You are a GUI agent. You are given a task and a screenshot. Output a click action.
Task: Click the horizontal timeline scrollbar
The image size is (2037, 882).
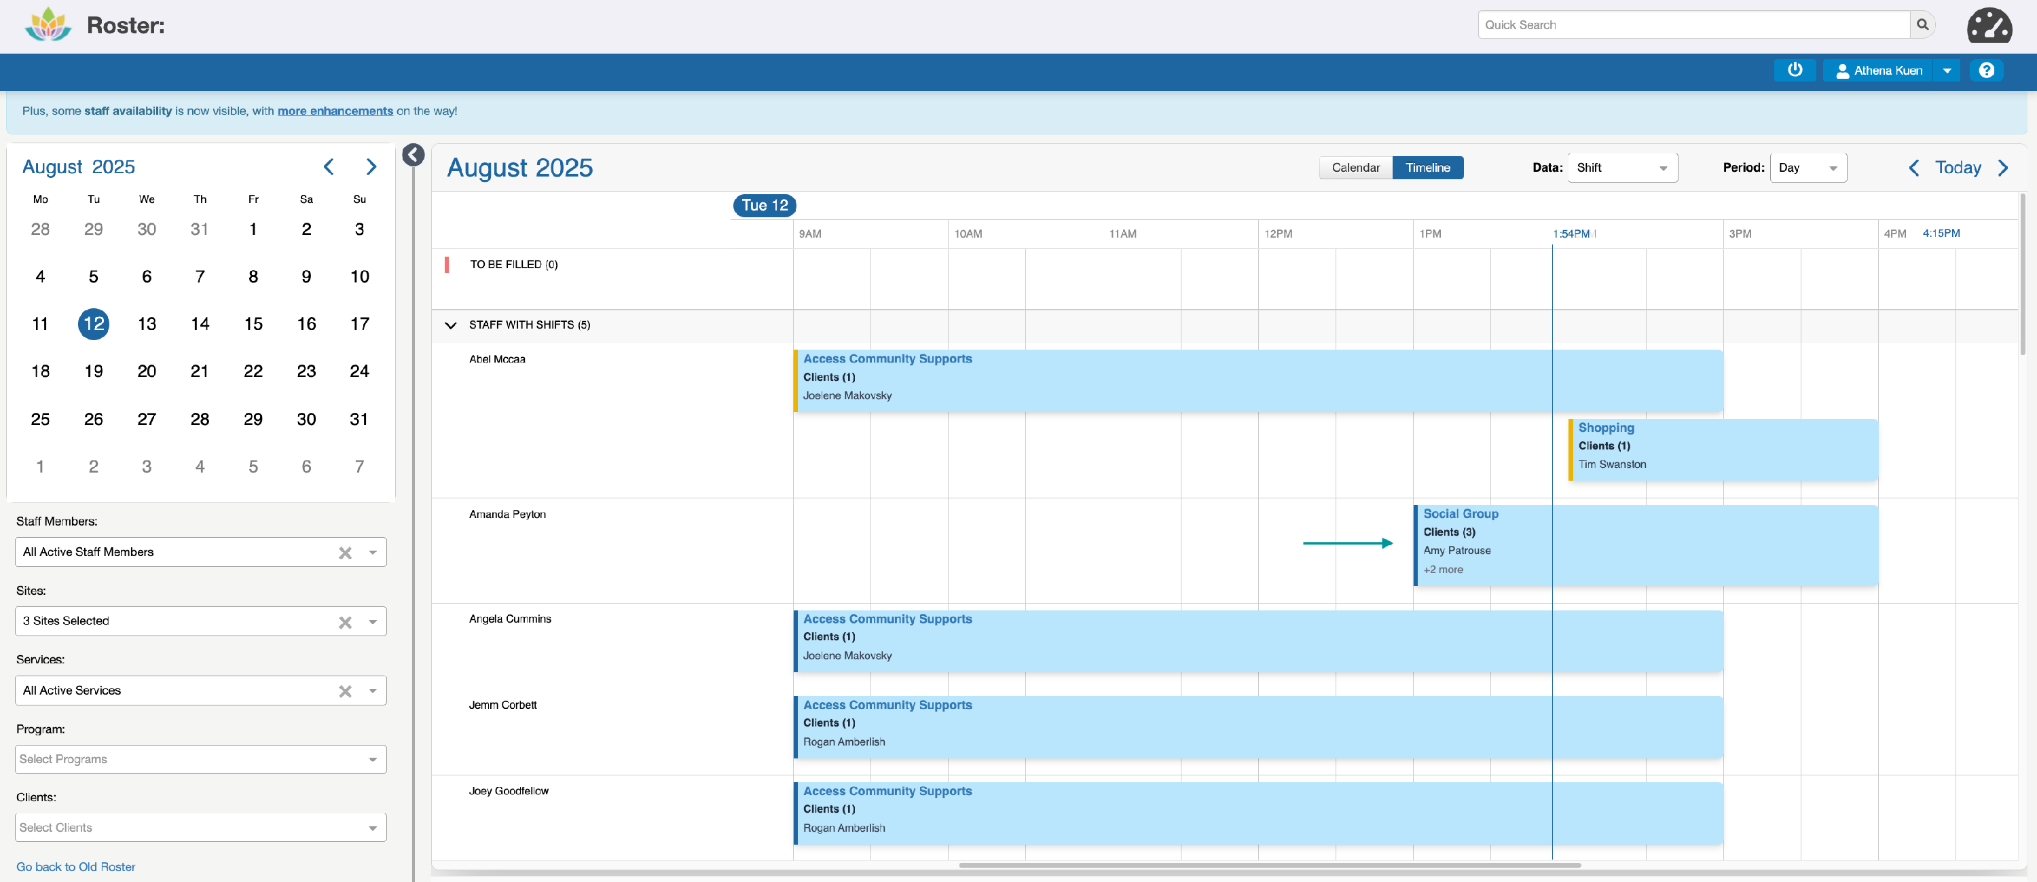pyautogui.click(x=1269, y=866)
